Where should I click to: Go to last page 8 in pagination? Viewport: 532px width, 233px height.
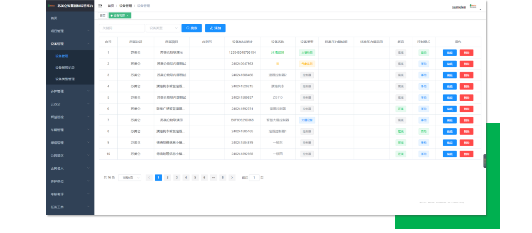pyautogui.click(x=223, y=178)
